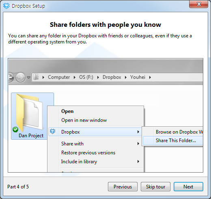
Task: Select the Dan Project folder icon
Action: (29, 112)
